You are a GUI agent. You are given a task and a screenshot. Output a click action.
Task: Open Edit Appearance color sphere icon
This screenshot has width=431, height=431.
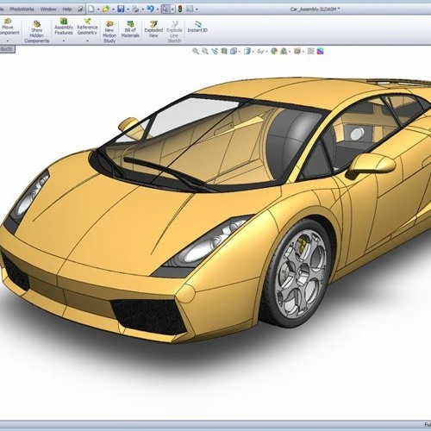coord(274,51)
